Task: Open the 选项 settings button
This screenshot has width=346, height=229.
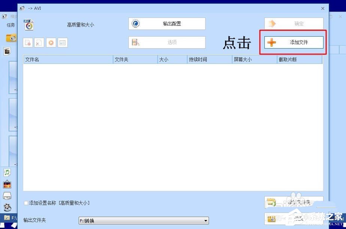Action: pos(166,42)
